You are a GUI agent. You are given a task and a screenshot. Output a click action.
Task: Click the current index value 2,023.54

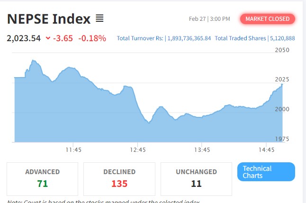(24, 38)
